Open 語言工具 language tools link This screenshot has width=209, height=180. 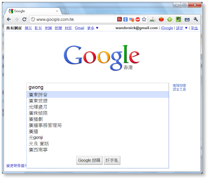point(179,89)
